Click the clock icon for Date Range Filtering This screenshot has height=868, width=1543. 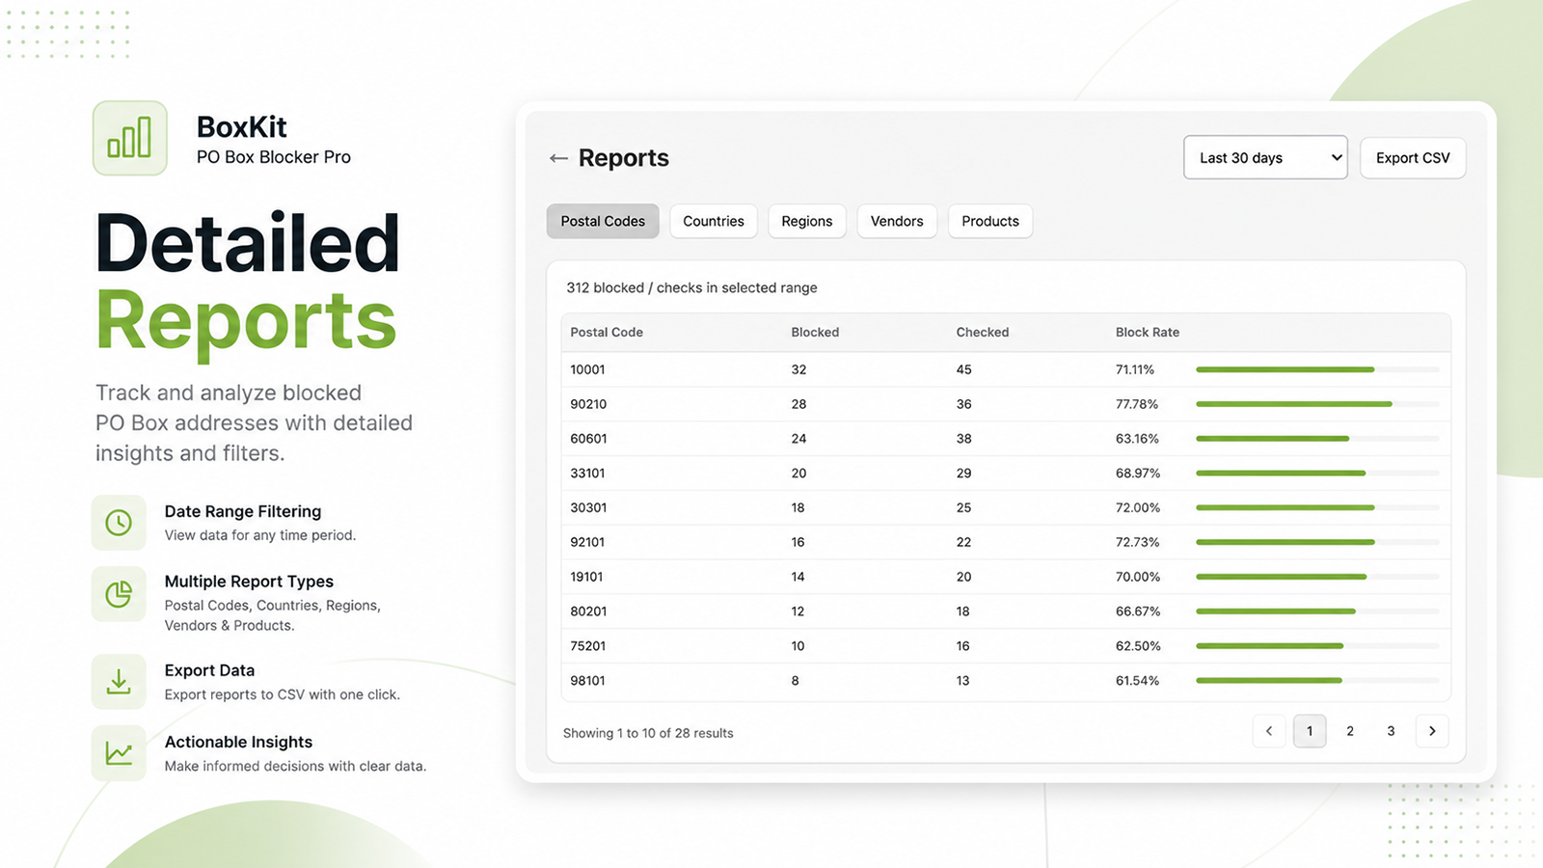pos(119,523)
